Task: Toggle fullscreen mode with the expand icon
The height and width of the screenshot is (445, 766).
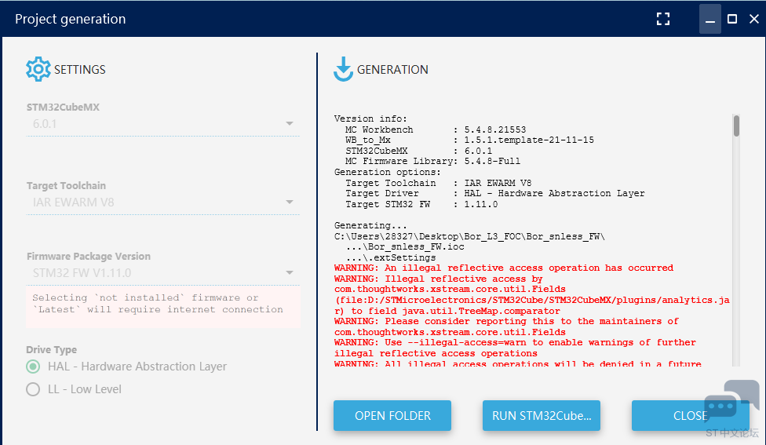Action: (663, 19)
